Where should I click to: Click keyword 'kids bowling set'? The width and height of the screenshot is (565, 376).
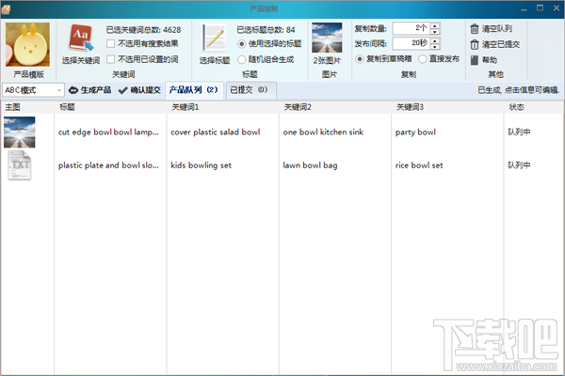pos(202,165)
